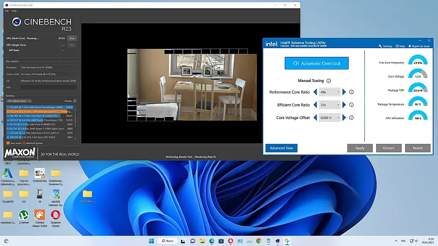
Task: Click the taskbar search box
Action: click(168, 241)
